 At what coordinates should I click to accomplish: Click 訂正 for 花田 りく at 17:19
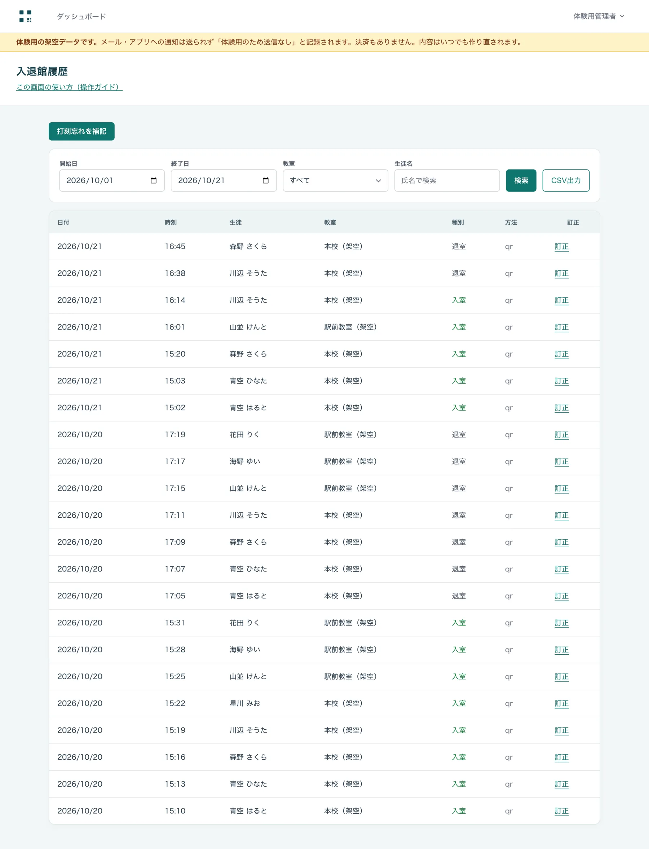pyautogui.click(x=562, y=434)
